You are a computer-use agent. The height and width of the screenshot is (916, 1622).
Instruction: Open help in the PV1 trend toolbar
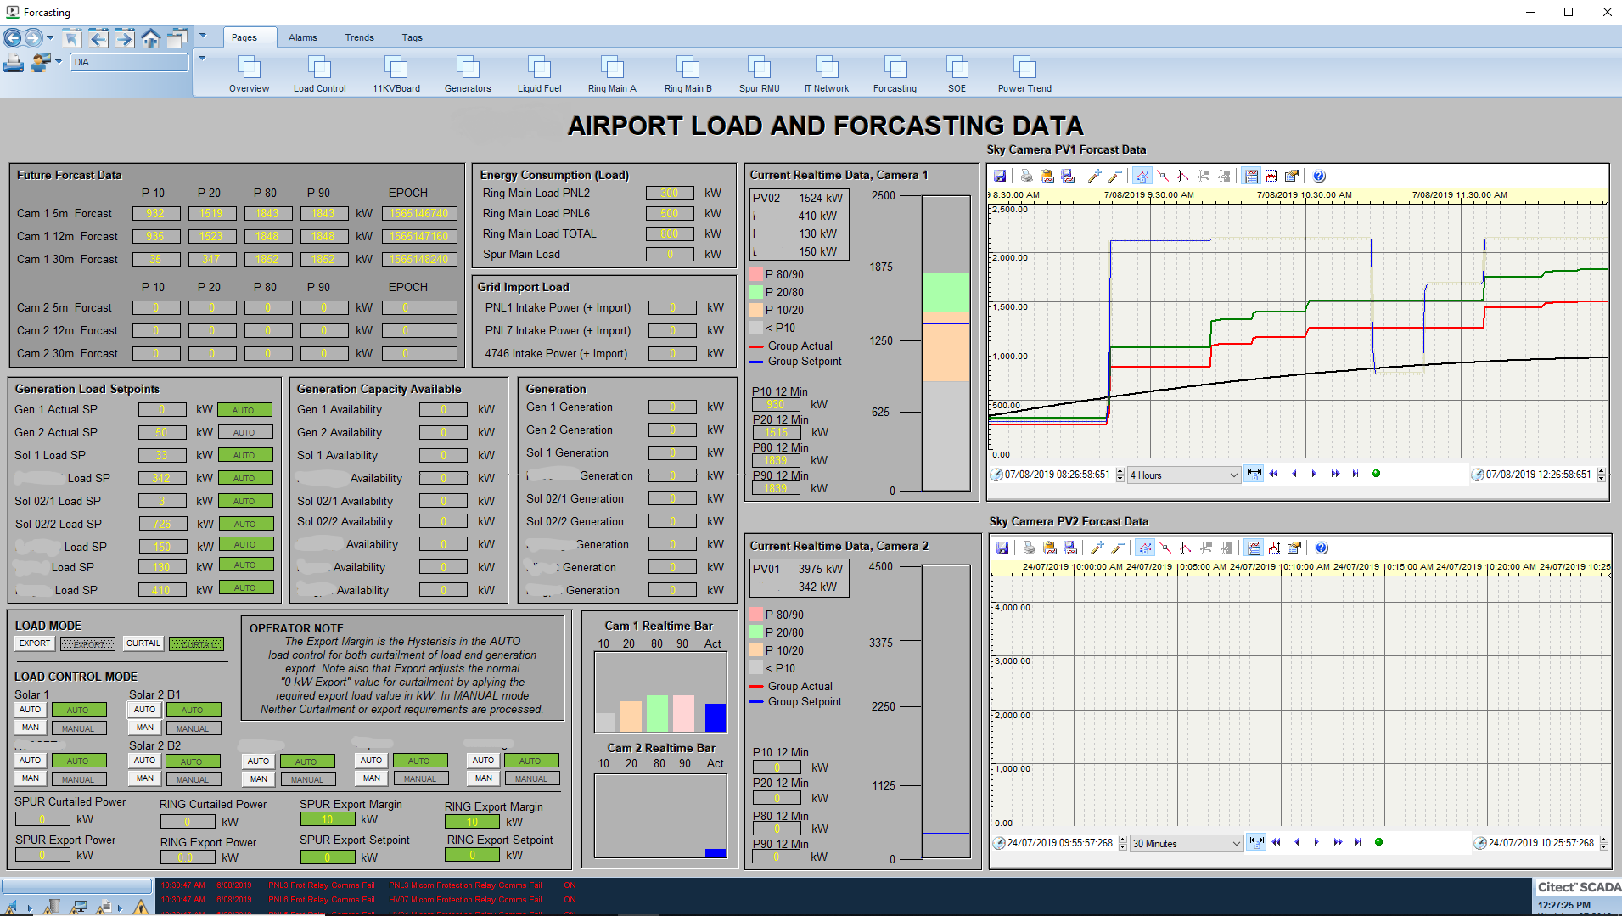1319,177
